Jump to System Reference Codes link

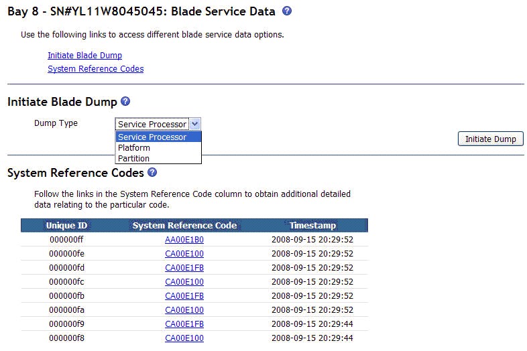95,69
